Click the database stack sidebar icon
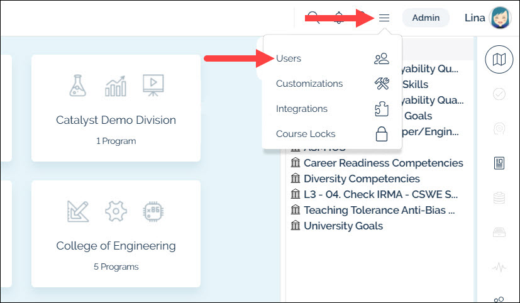The width and height of the screenshot is (520, 303). (x=499, y=198)
